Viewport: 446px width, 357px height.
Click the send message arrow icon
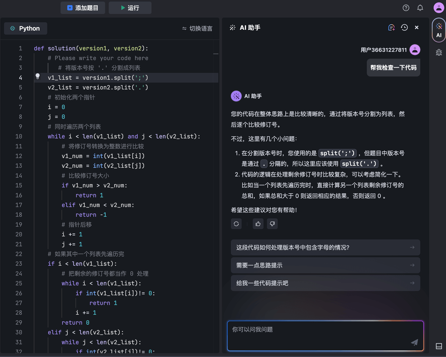point(414,342)
